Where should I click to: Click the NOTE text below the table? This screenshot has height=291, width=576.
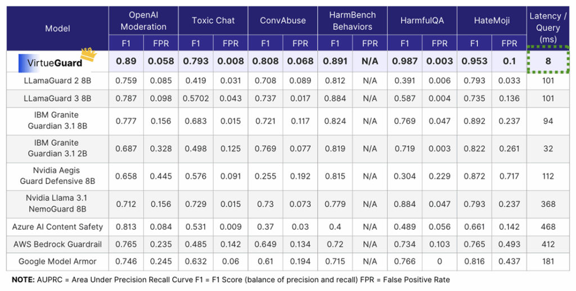point(231,280)
